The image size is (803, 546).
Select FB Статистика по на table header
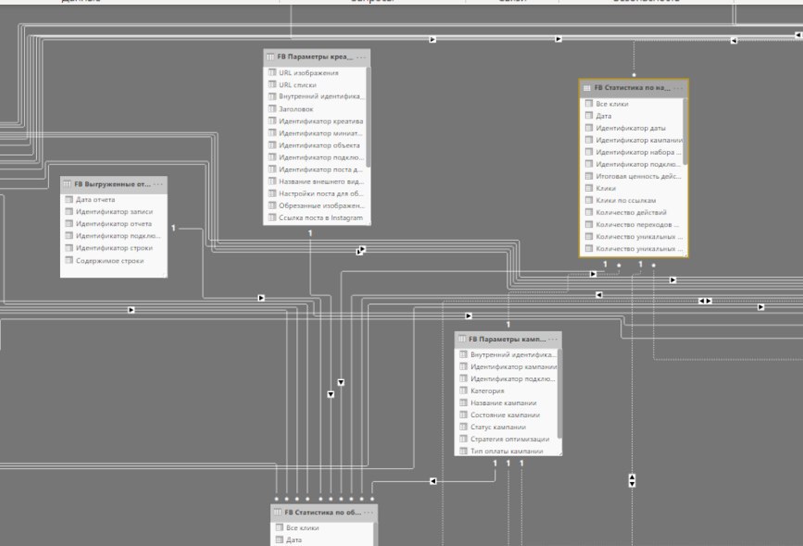tap(634, 88)
